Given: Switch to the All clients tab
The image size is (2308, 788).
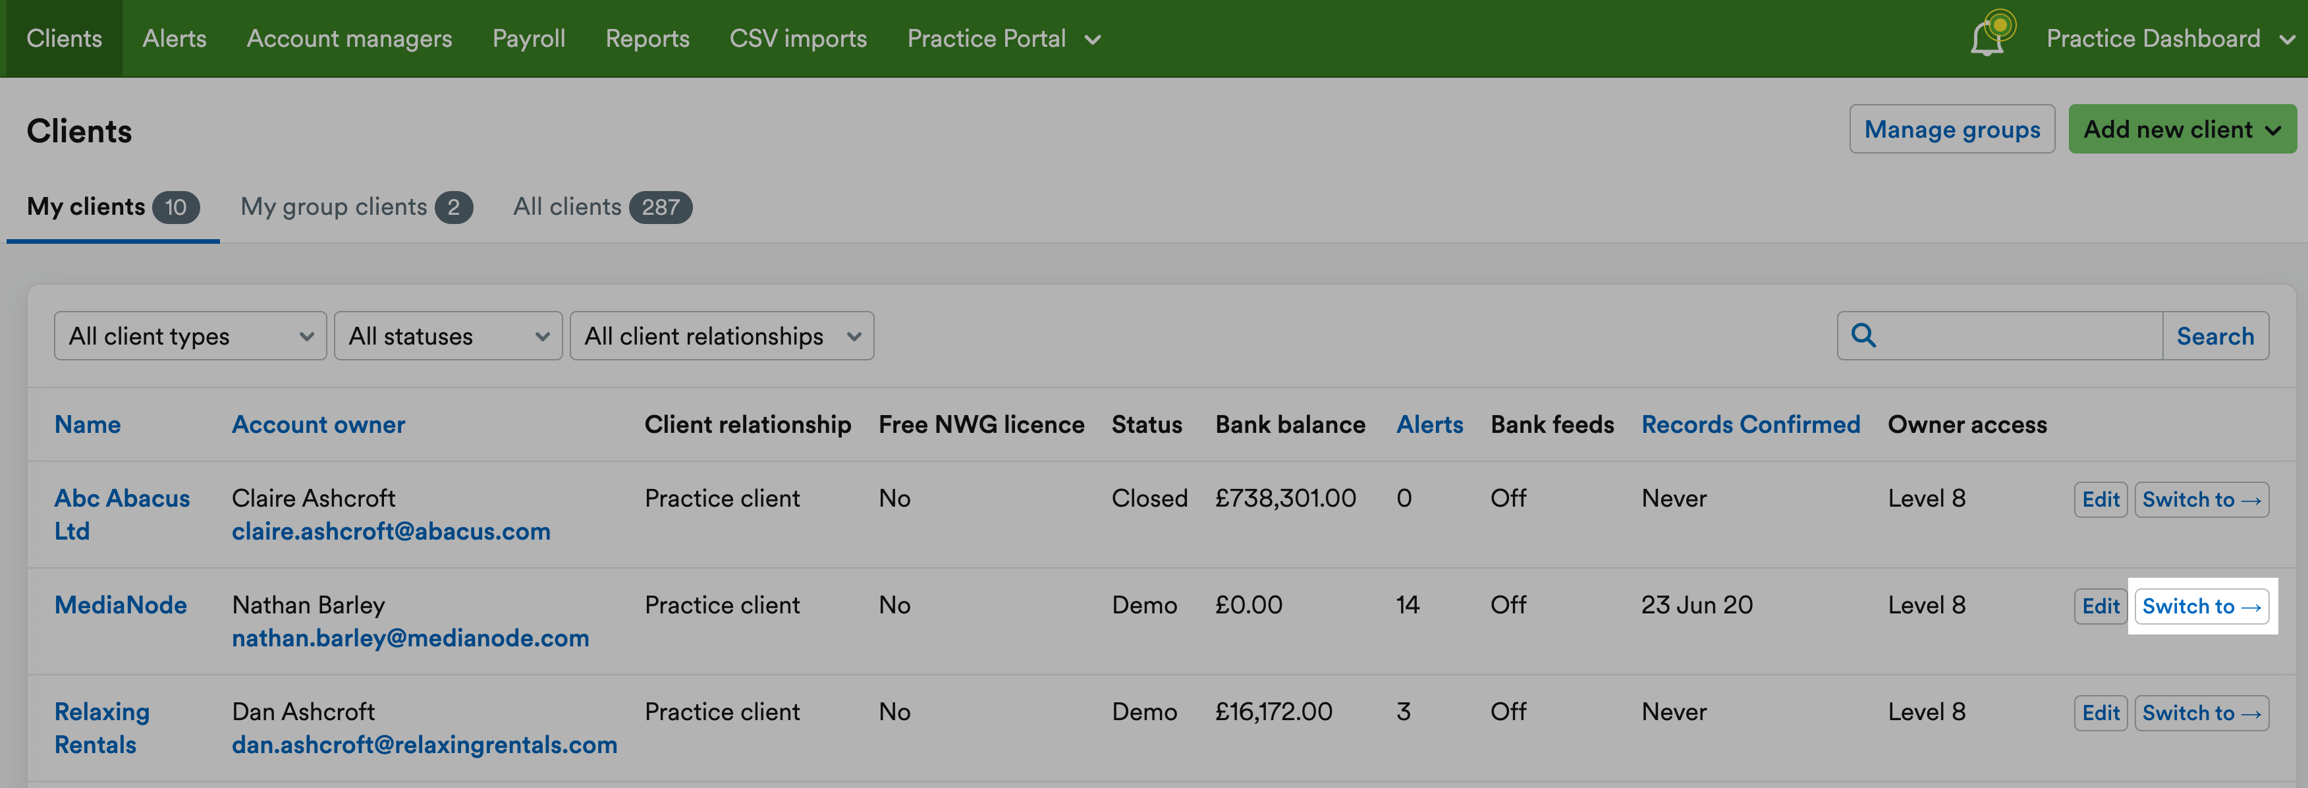Looking at the screenshot, I should click(x=602, y=207).
